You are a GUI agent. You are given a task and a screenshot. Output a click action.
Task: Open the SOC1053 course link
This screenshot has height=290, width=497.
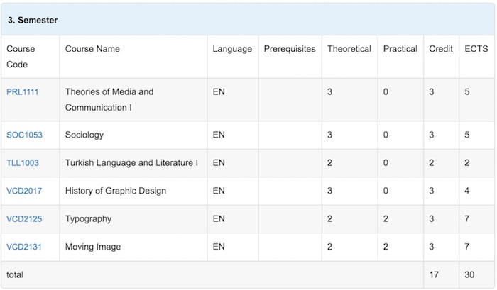pyautogui.click(x=24, y=135)
